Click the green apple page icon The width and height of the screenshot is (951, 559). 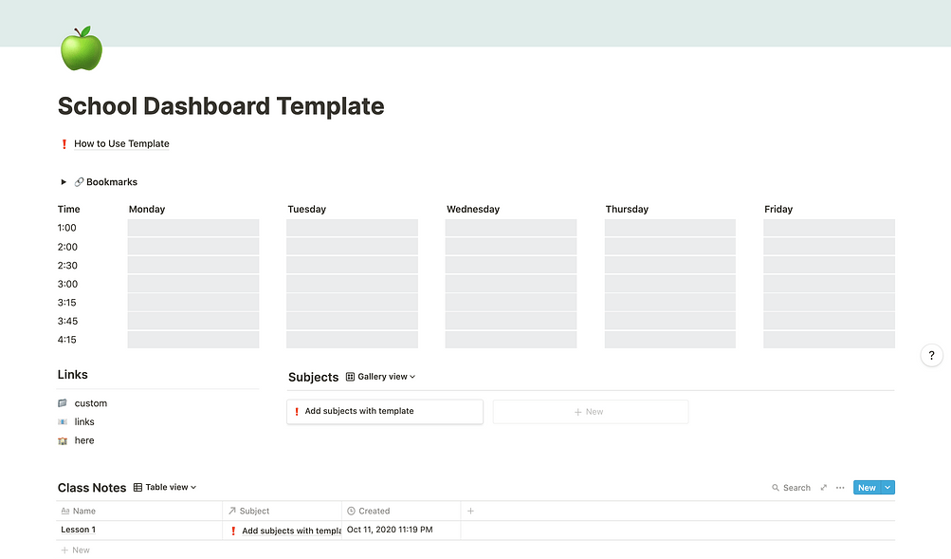pyautogui.click(x=82, y=48)
